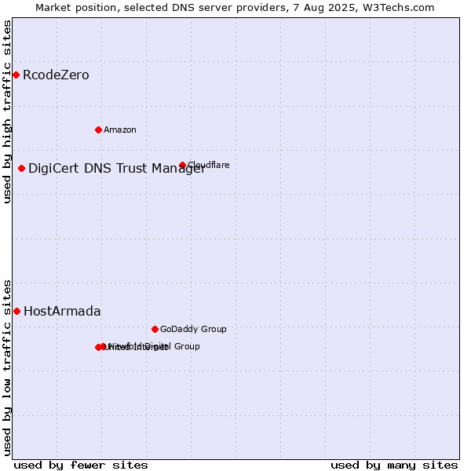Image resolution: width=471 pixels, height=471 pixels.
Task: Select the 'DigiCert DNS Trust Manager' label
Action: coord(117,169)
